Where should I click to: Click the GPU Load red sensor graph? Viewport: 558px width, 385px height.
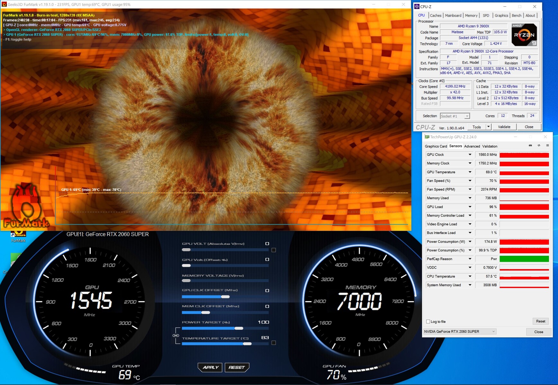coord(524,207)
